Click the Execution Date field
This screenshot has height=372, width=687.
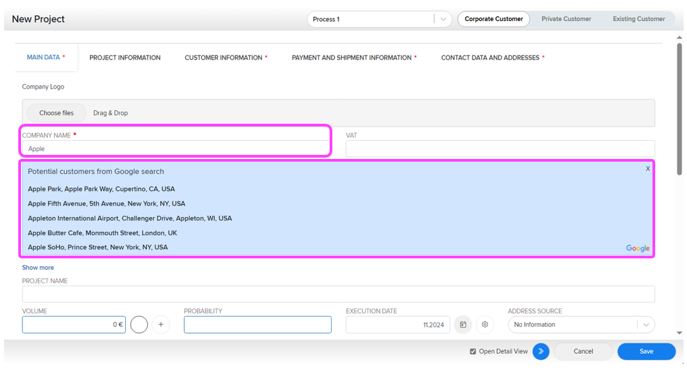[x=398, y=325]
